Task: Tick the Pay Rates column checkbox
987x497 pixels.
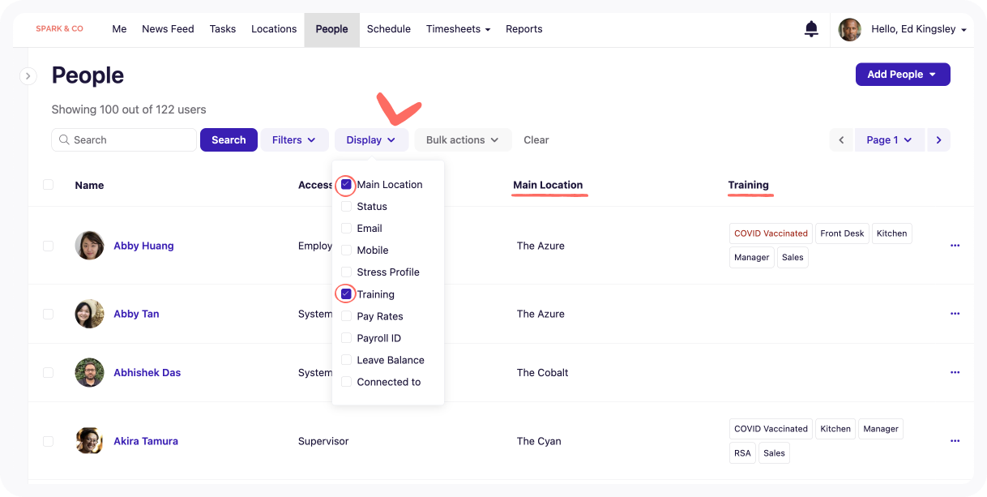Action: click(346, 316)
